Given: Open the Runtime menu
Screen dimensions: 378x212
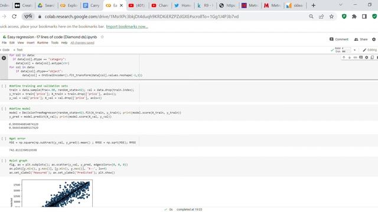Looking at the screenshot, I should pos(43,43).
